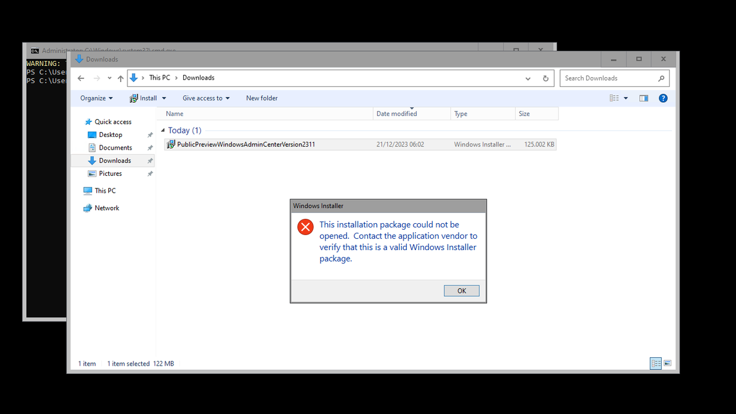Open Documents in the navigation pane
736x414 pixels.
tap(115, 148)
